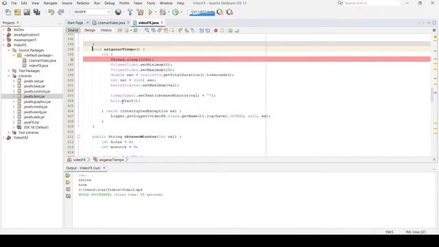Image resolution: width=439 pixels, height=247 pixels.
Task: Close the Output - VideoFX (run) tab
Action: coord(104,168)
